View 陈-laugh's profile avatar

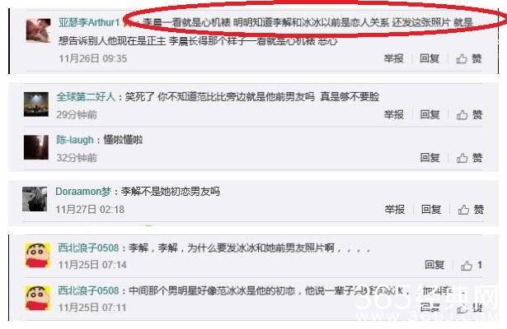(36, 147)
